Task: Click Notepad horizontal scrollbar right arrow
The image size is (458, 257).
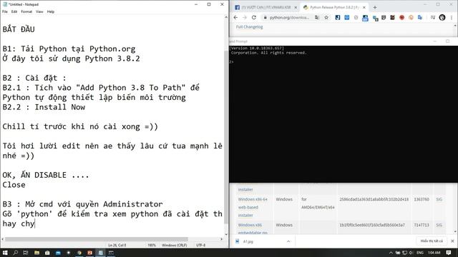Action: tap(221, 239)
